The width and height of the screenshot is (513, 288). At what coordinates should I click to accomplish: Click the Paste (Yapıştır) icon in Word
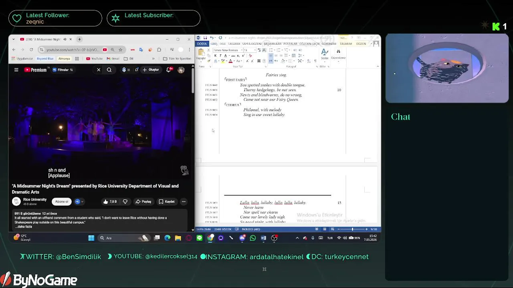tap(201, 52)
